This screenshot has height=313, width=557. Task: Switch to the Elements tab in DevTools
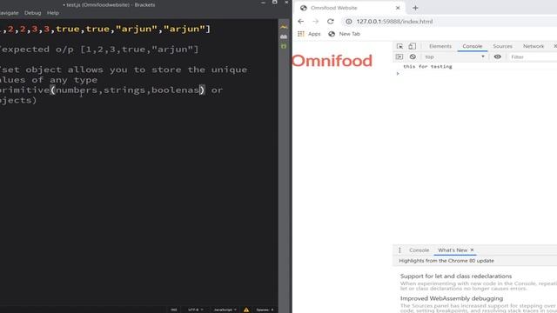(440, 46)
